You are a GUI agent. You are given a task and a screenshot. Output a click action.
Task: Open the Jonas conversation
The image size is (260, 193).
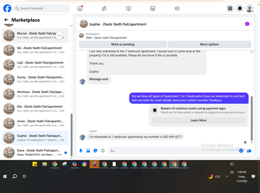pyautogui.click(x=35, y=123)
